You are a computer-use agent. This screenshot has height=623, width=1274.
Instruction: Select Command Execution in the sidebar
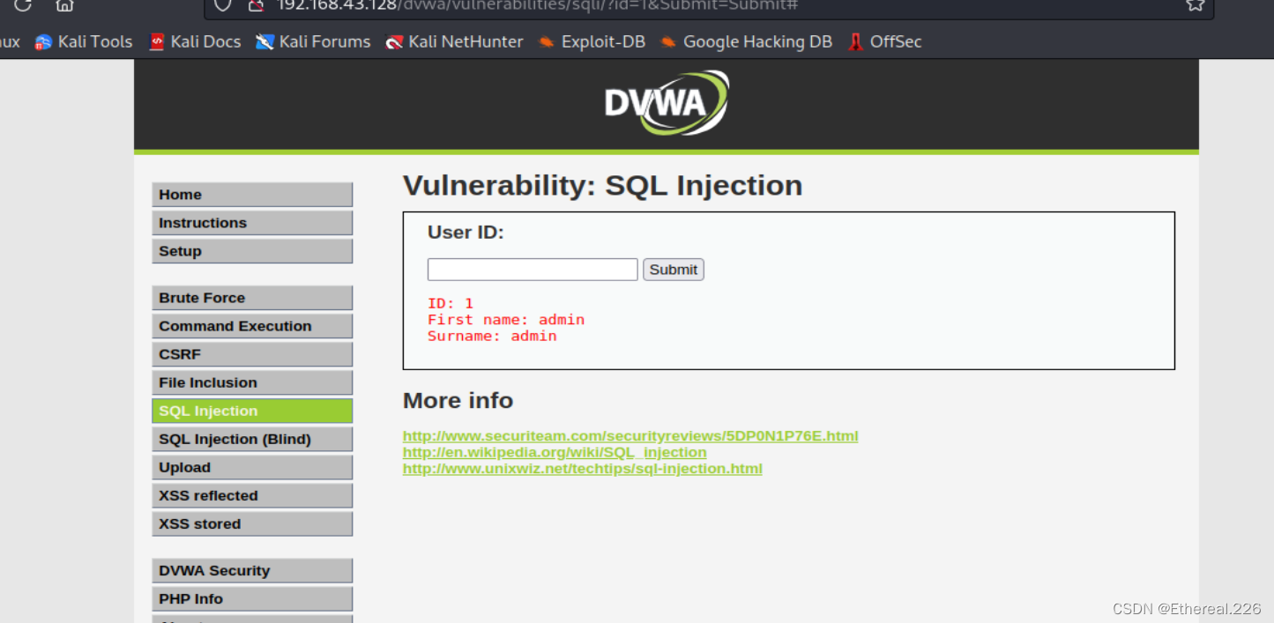click(x=252, y=326)
